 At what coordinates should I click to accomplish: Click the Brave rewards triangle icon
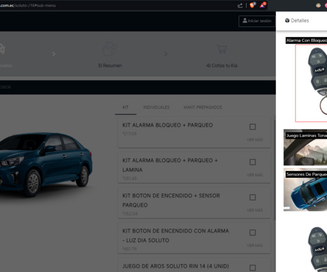(x=263, y=5)
